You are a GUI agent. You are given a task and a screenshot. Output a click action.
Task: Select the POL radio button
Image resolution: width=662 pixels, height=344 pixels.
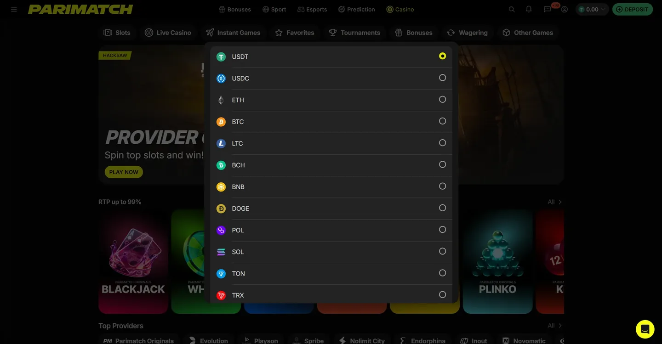click(x=443, y=230)
